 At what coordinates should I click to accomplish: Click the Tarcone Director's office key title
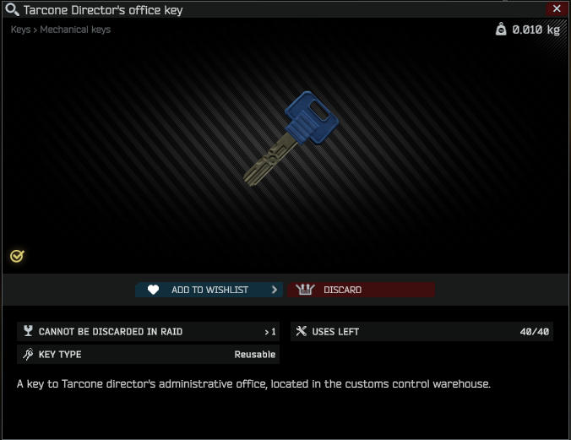(x=103, y=10)
